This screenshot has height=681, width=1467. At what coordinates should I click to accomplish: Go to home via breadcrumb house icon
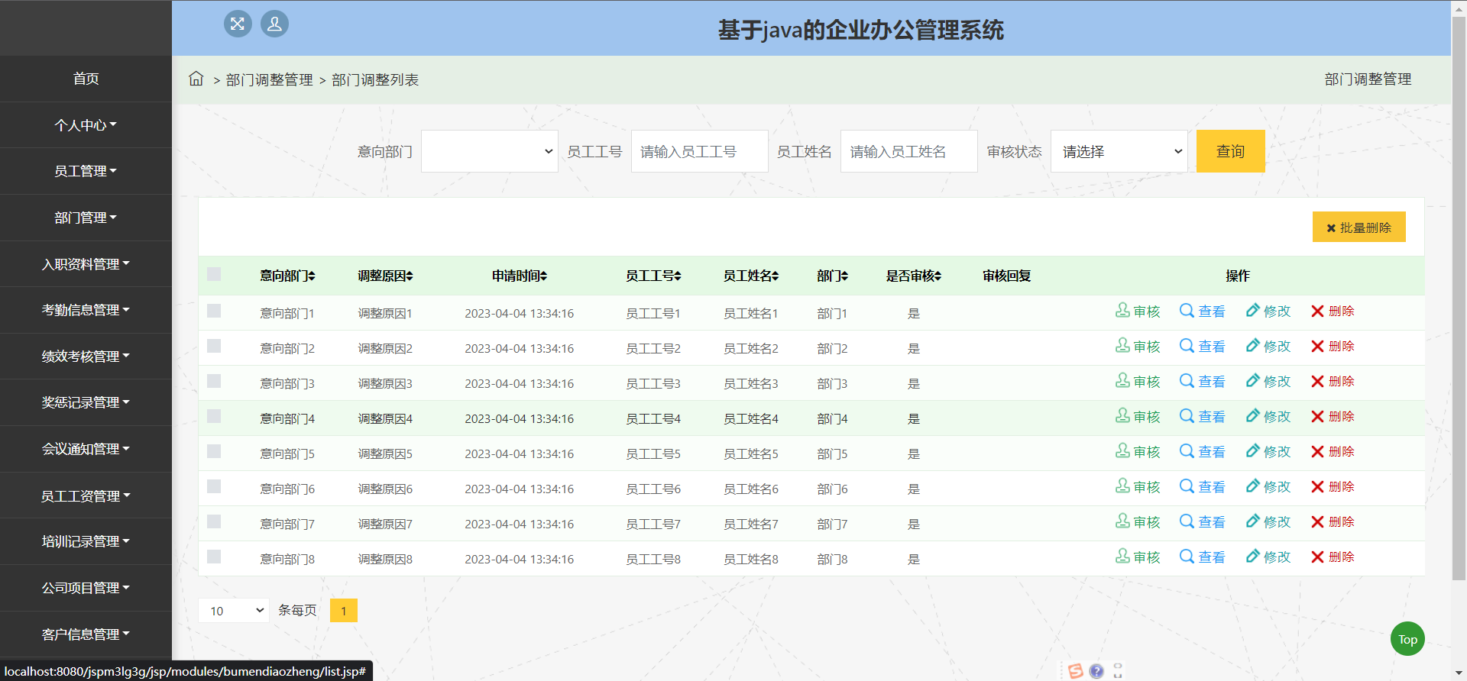pos(196,79)
